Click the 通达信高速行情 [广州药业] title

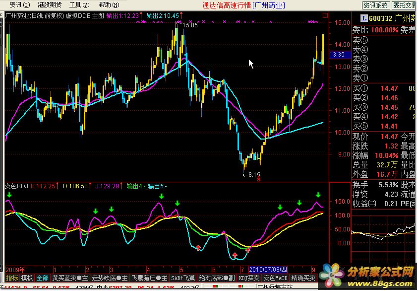coord(243,5)
